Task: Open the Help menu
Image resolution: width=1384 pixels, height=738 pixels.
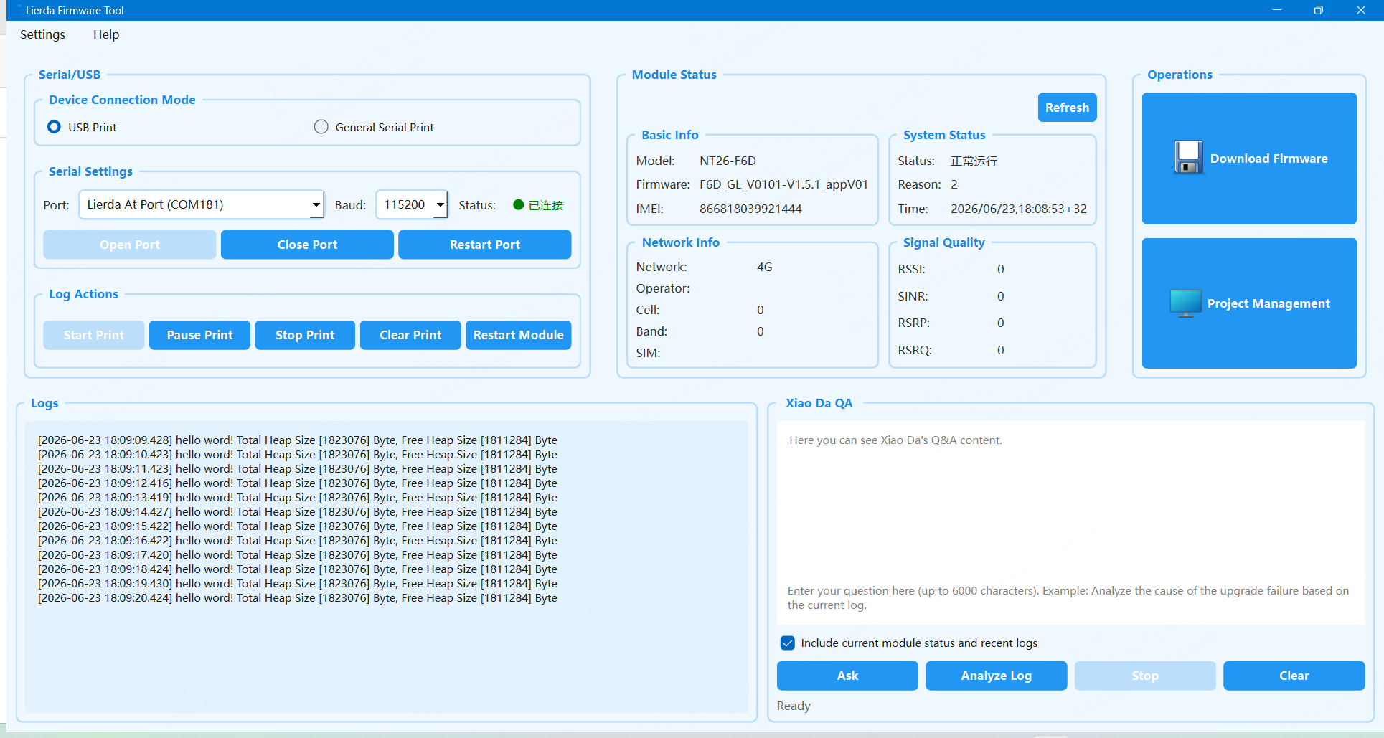Action: point(106,34)
